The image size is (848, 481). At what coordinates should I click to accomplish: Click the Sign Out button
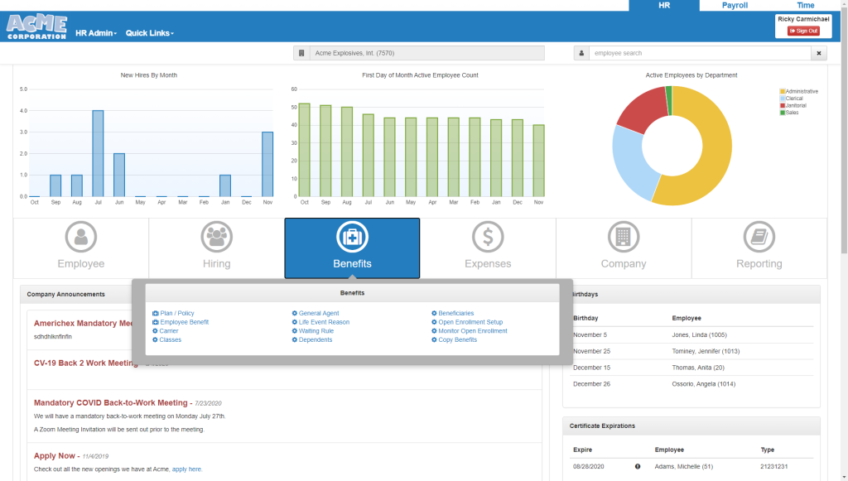(802, 31)
